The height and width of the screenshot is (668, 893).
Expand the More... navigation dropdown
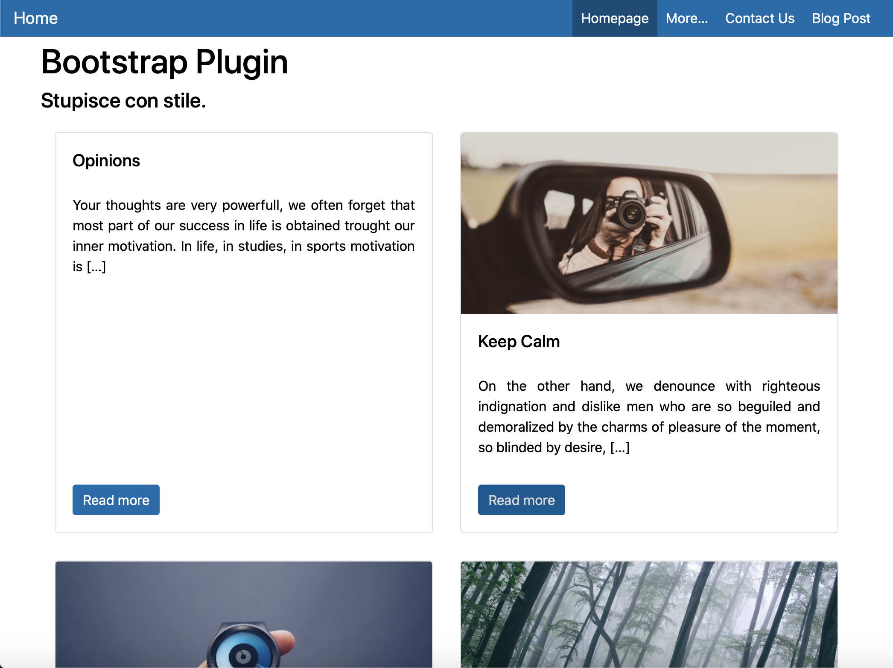[x=687, y=18]
